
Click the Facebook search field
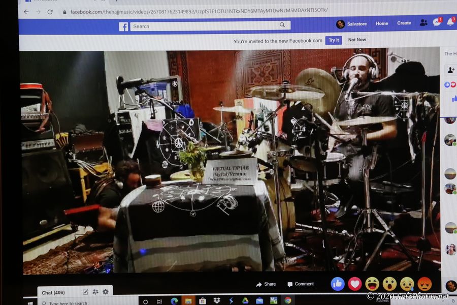coord(203,26)
